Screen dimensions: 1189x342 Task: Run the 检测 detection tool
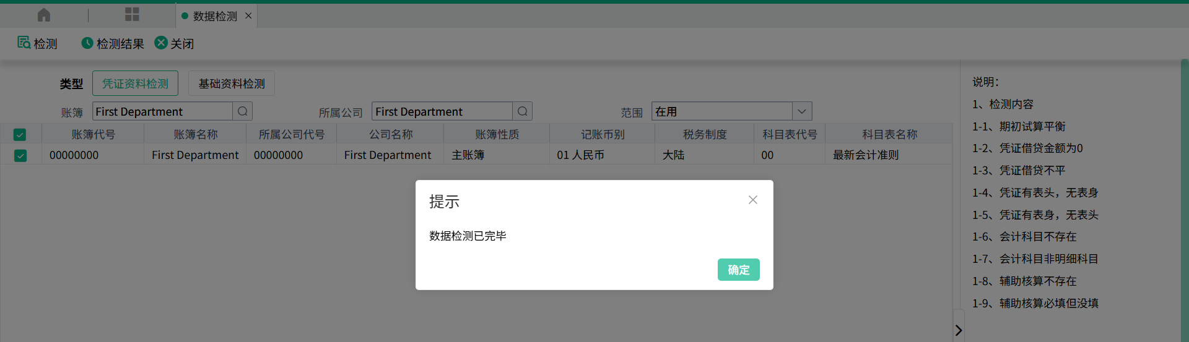37,43
